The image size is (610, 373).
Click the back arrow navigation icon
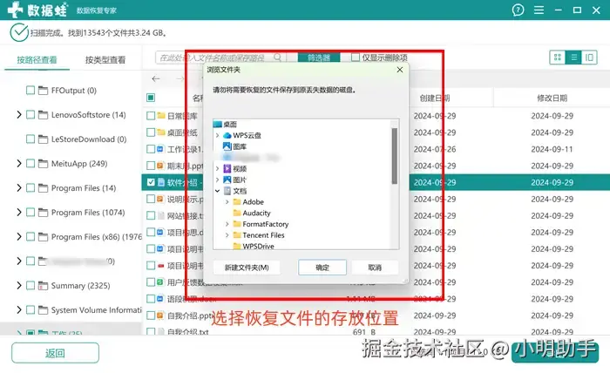point(156,79)
